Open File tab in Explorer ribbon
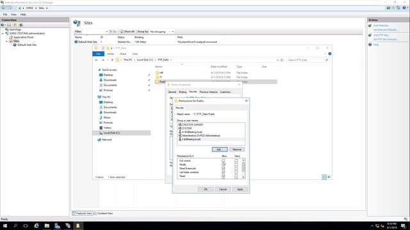 98,54
